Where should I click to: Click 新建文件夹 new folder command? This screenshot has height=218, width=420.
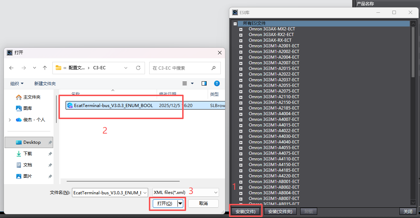[x=45, y=84]
